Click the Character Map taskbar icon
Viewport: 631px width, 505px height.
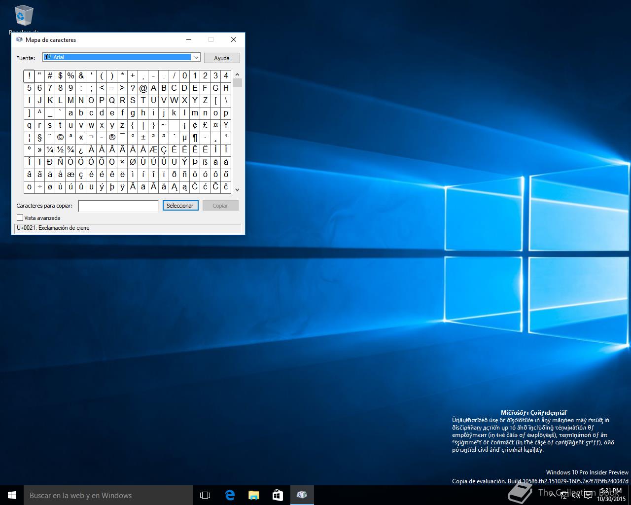[302, 495]
